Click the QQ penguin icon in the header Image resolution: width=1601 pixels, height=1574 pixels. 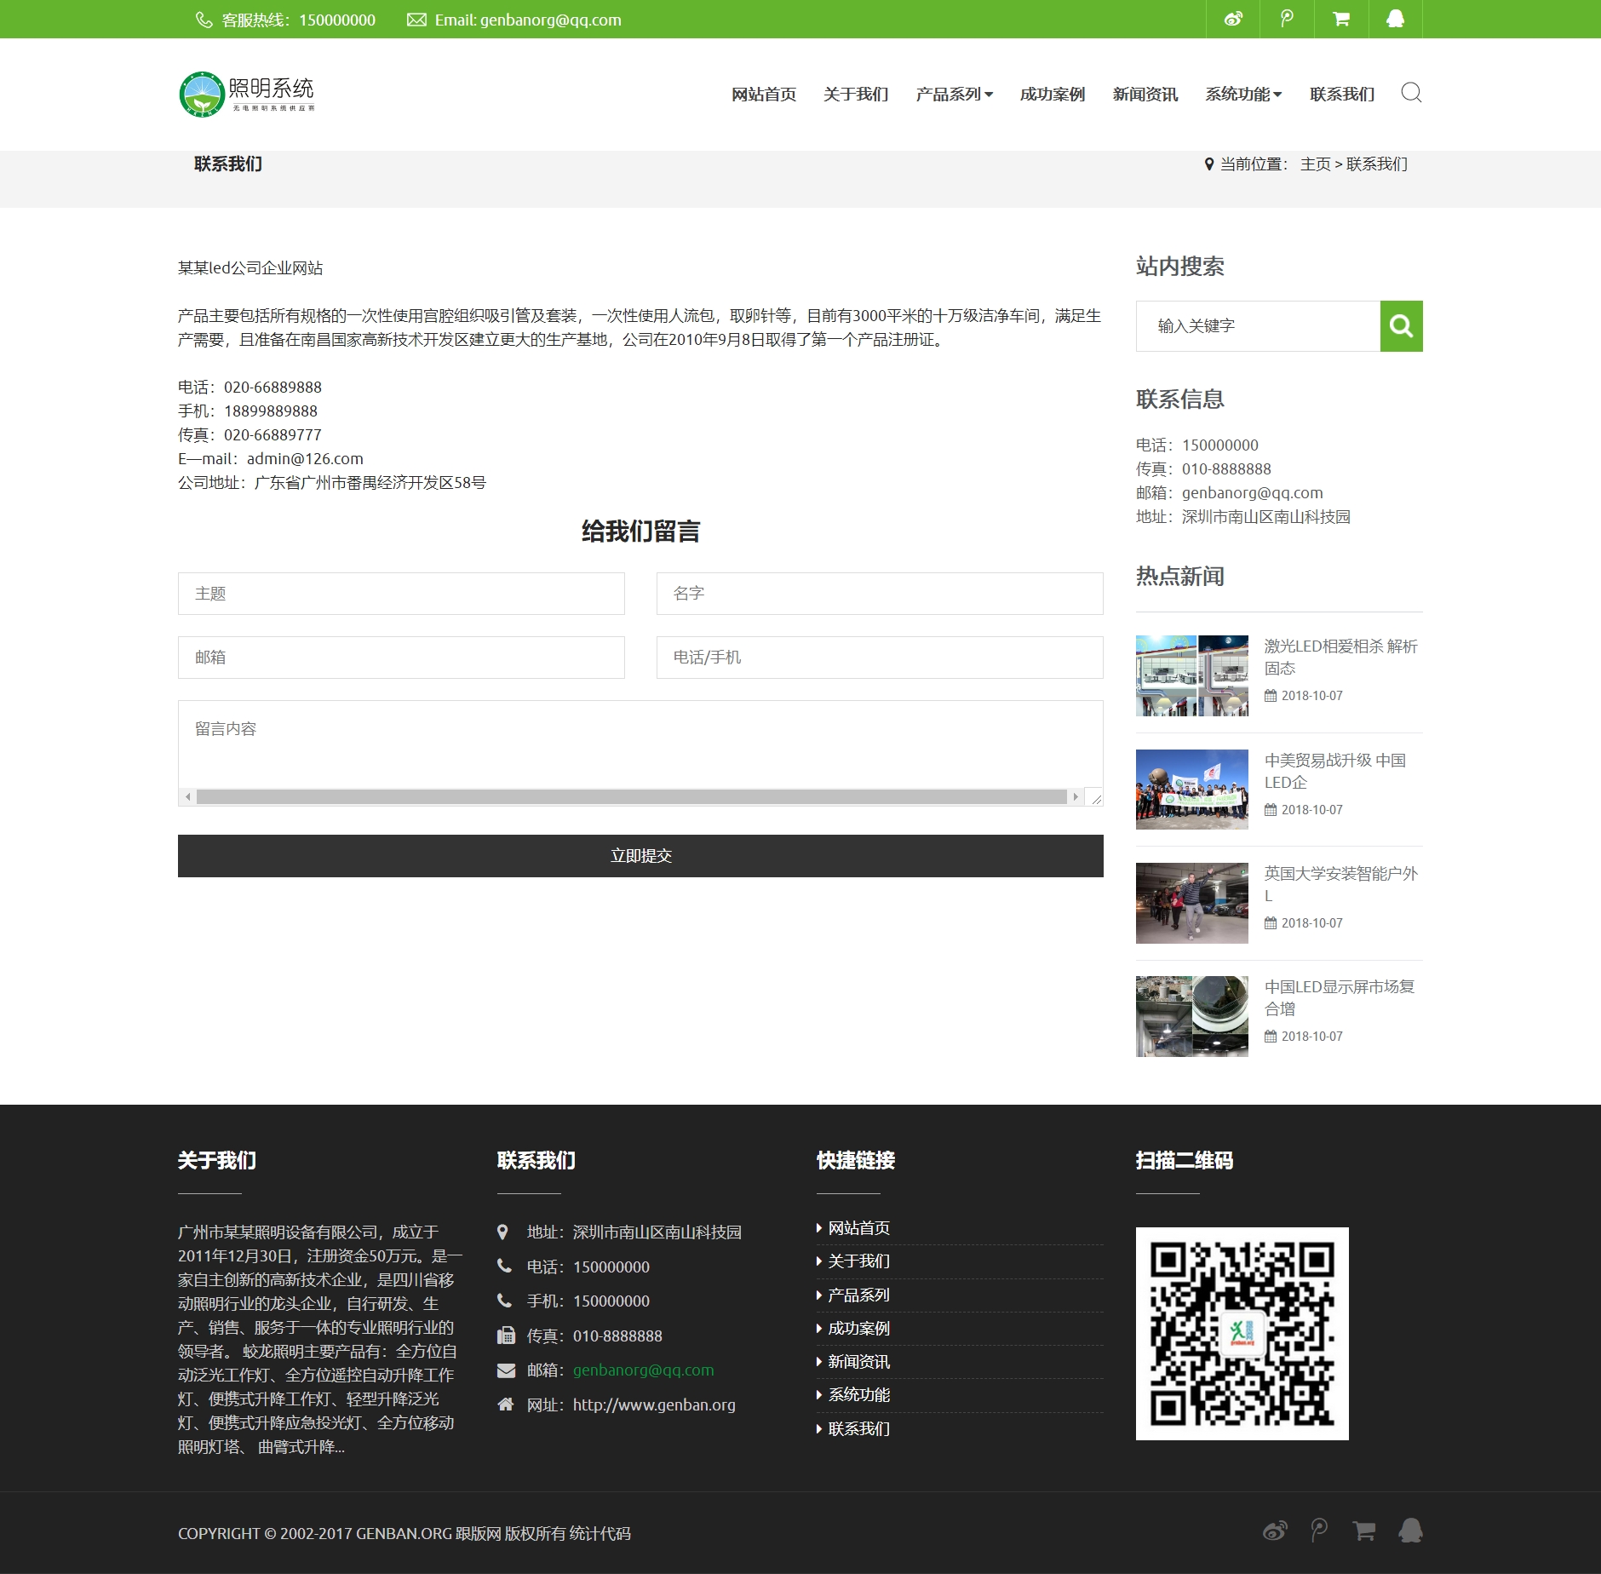(1397, 19)
